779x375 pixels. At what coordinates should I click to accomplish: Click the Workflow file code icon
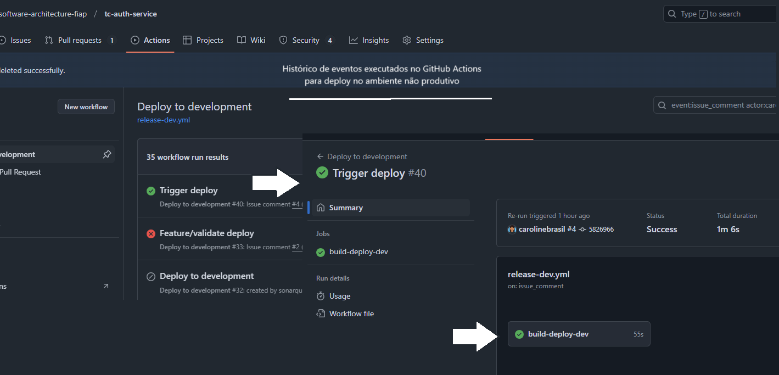click(321, 314)
